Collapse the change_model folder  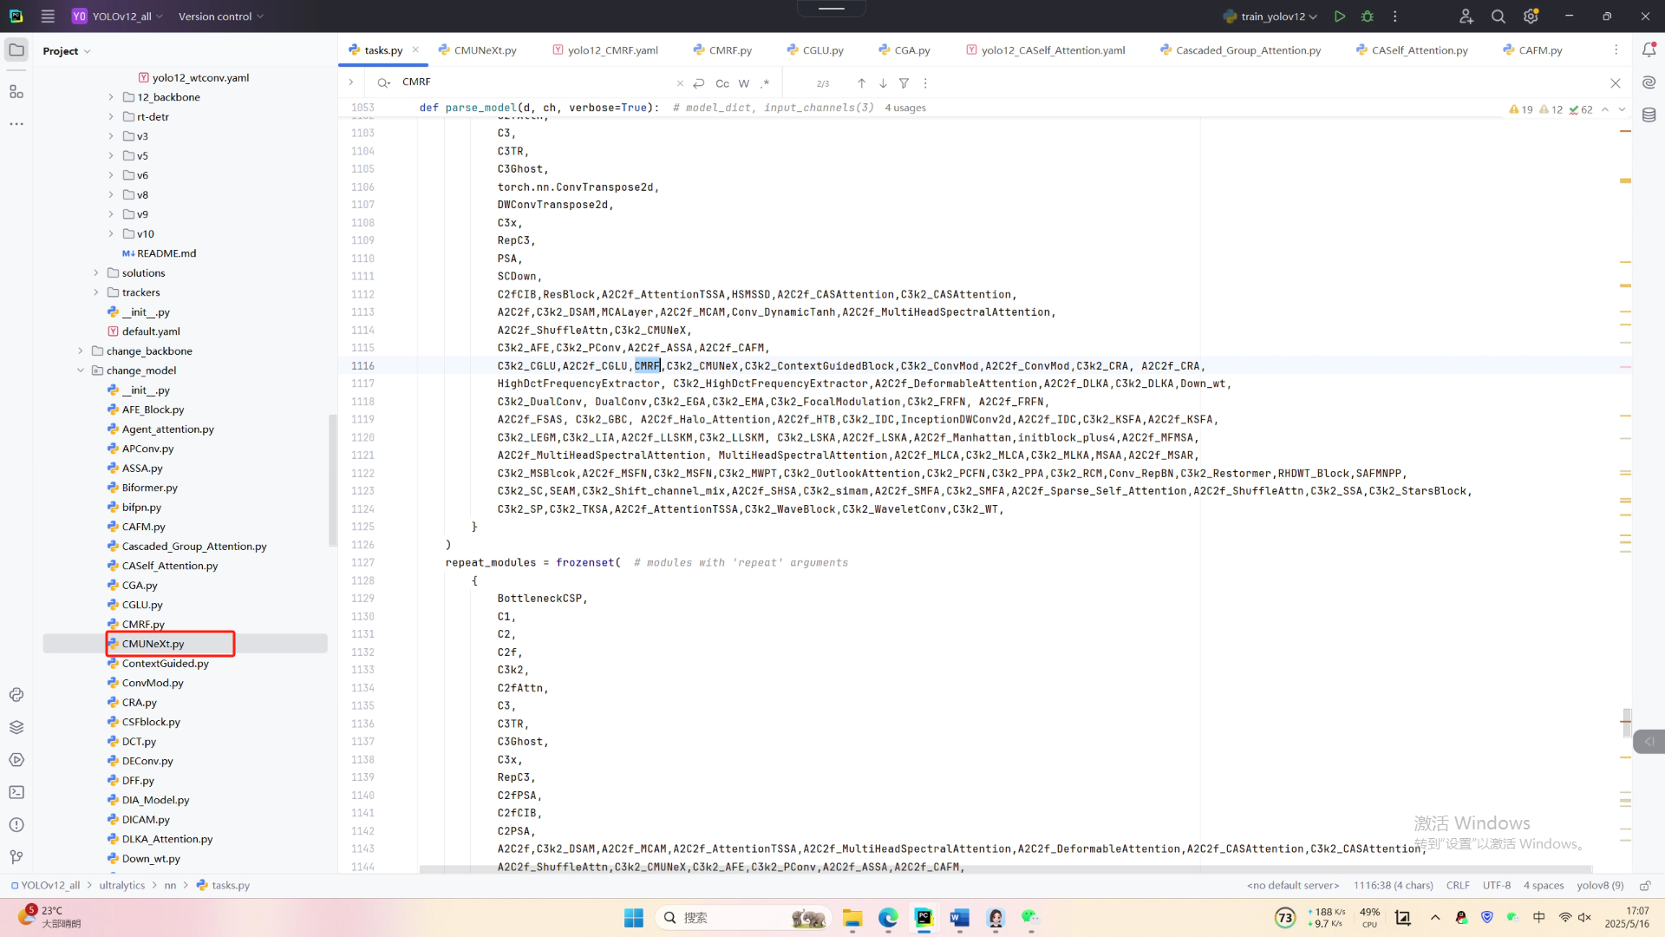pos(81,370)
